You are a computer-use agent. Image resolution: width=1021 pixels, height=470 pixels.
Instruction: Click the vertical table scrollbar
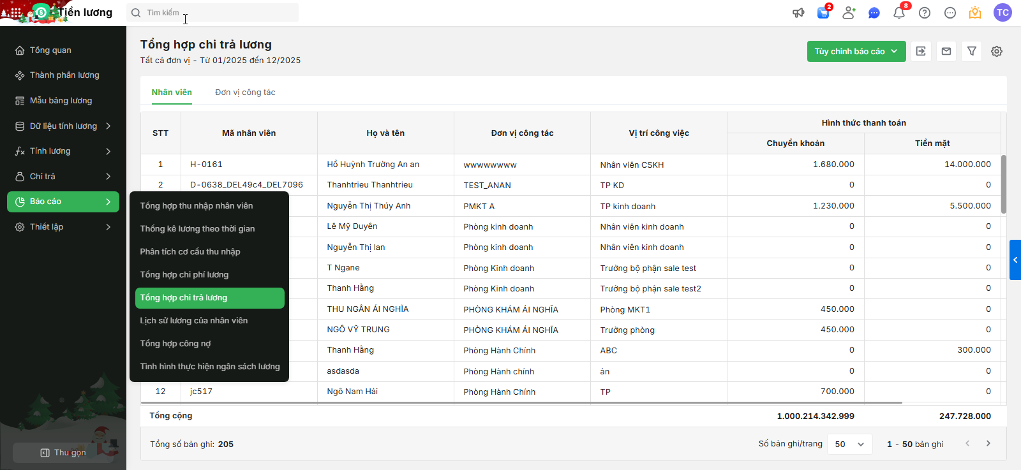pos(1004,184)
